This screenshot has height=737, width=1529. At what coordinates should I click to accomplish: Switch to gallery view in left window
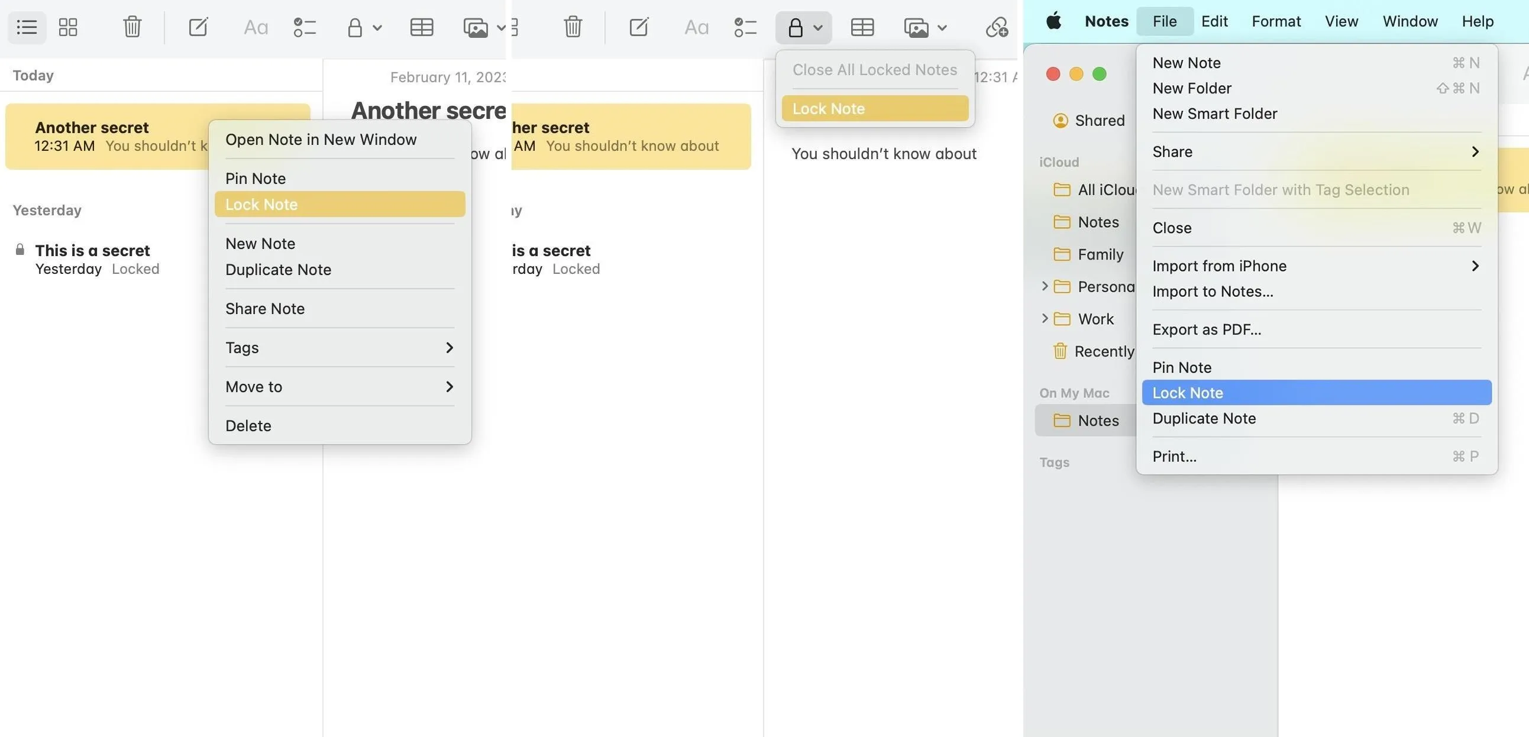(x=68, y=27)
